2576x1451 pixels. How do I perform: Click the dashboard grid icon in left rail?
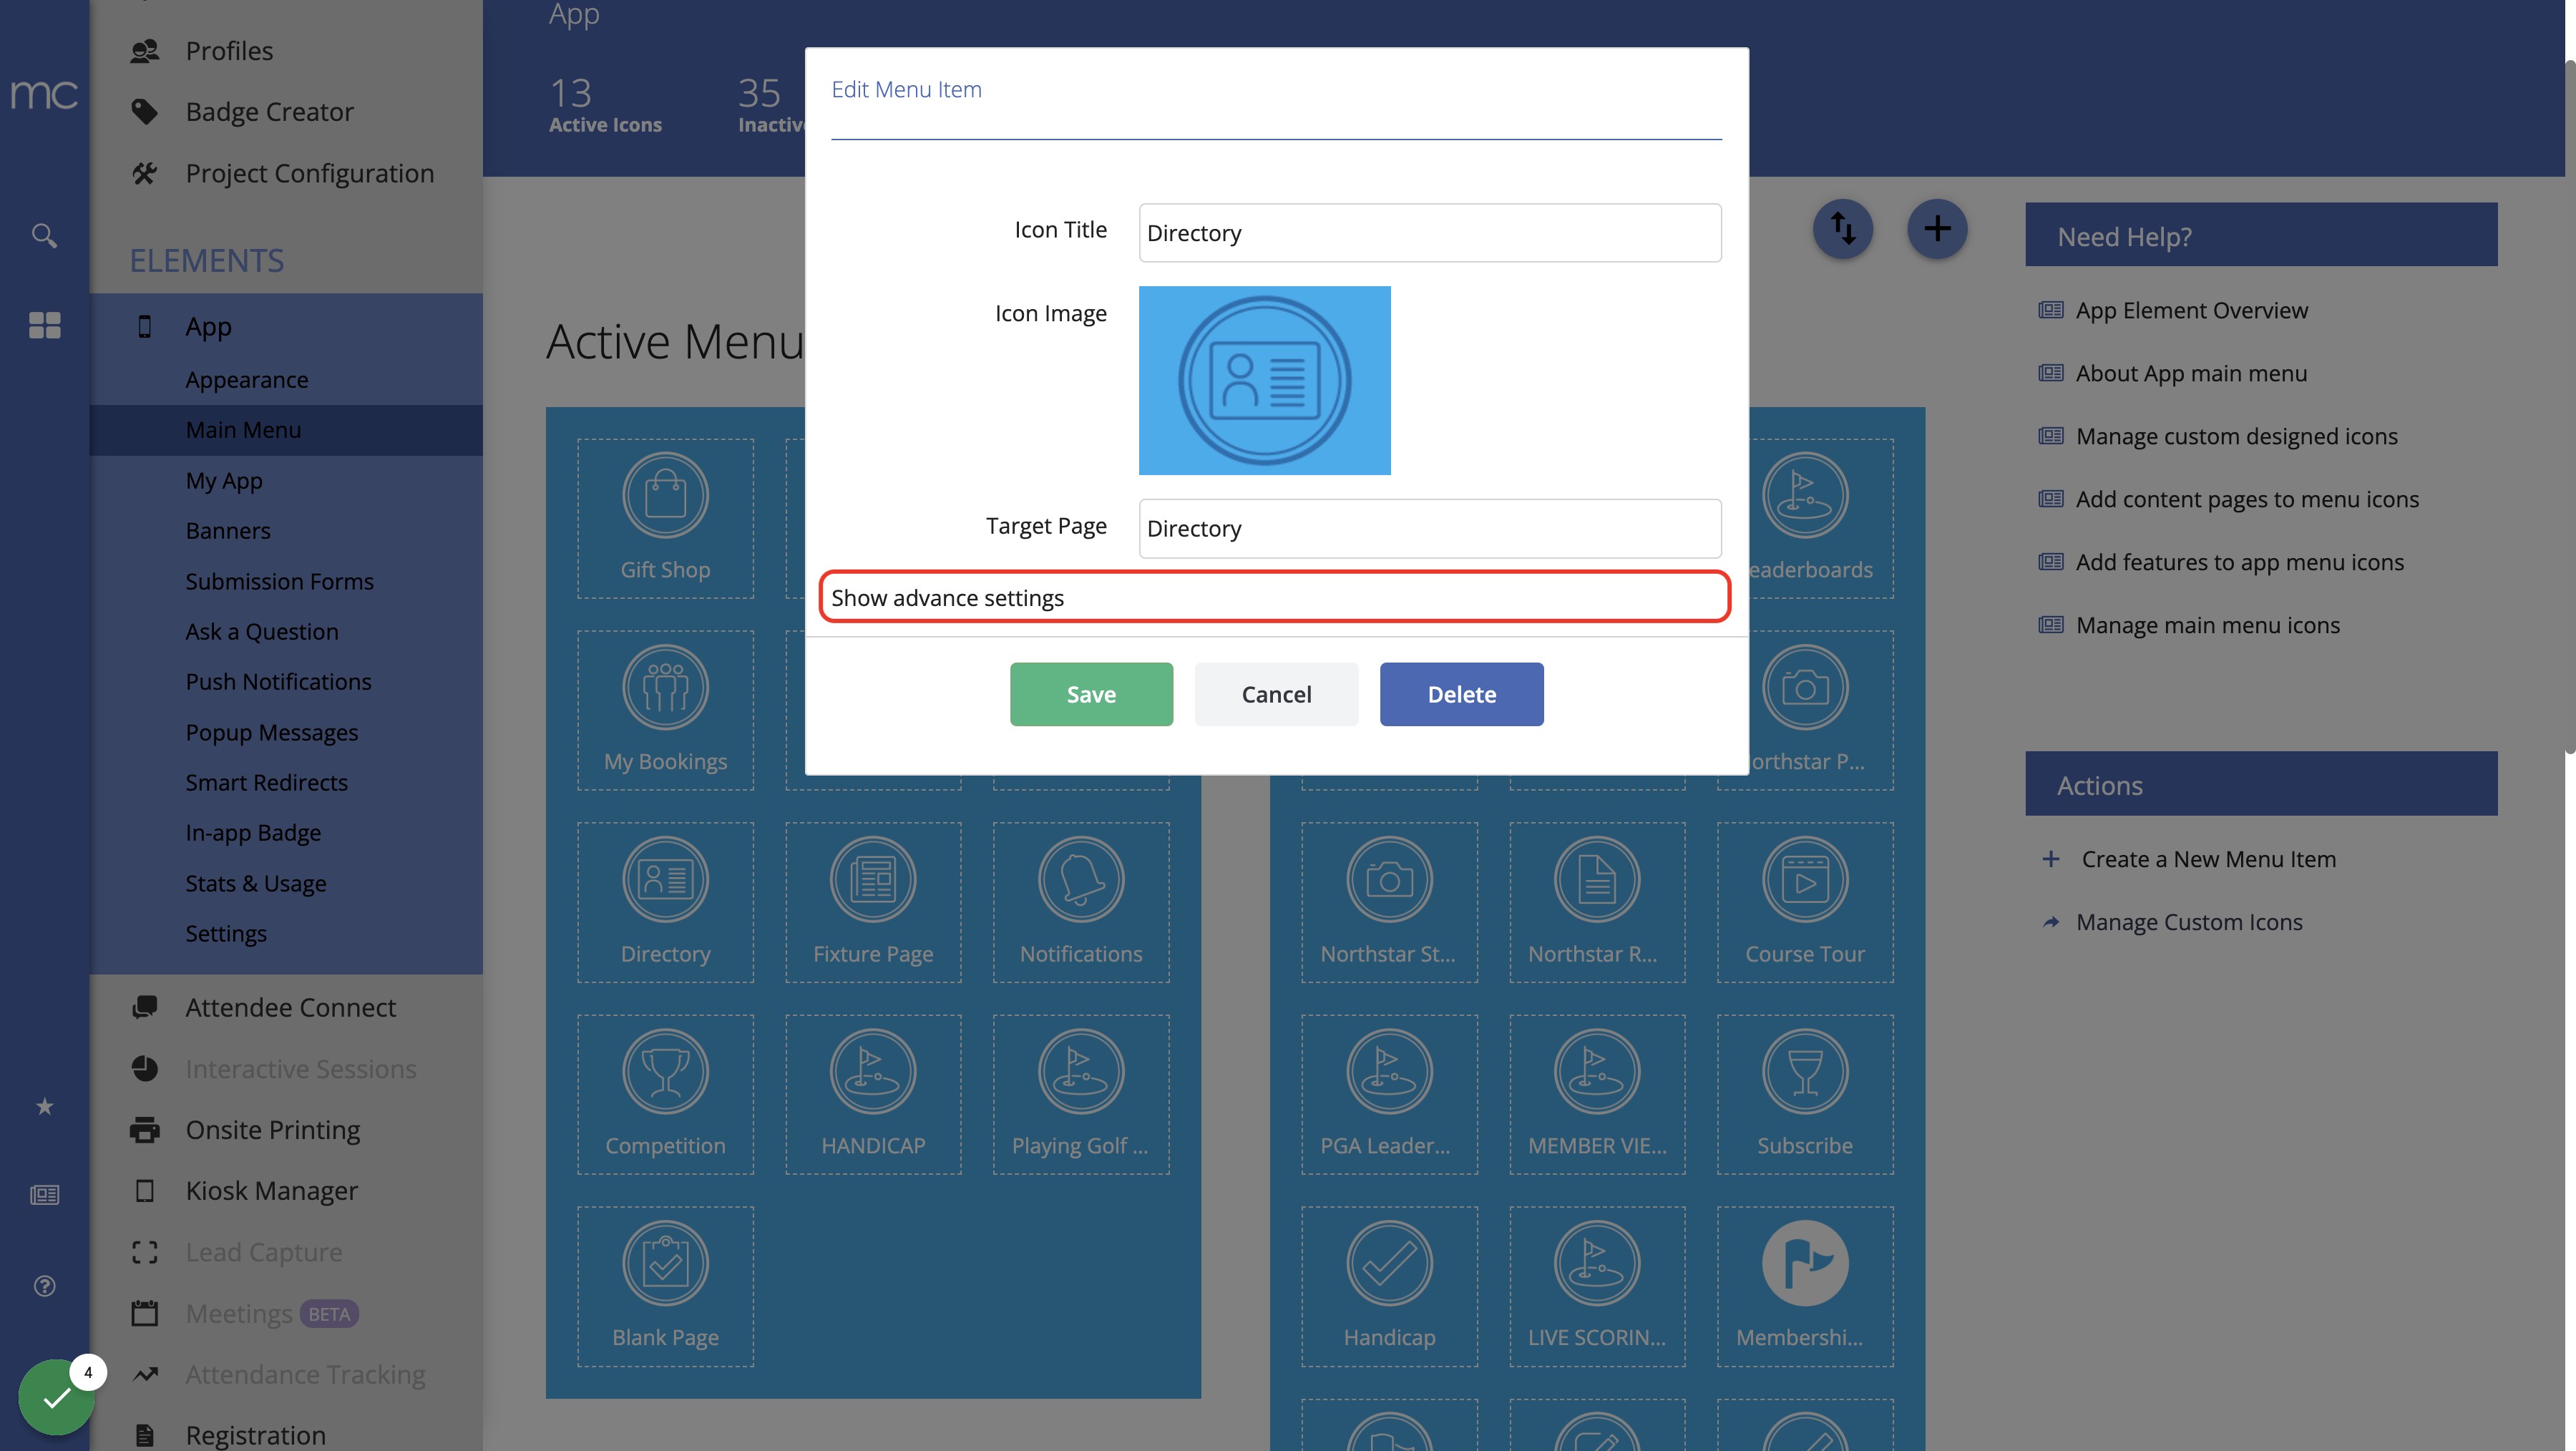(44, 325)
